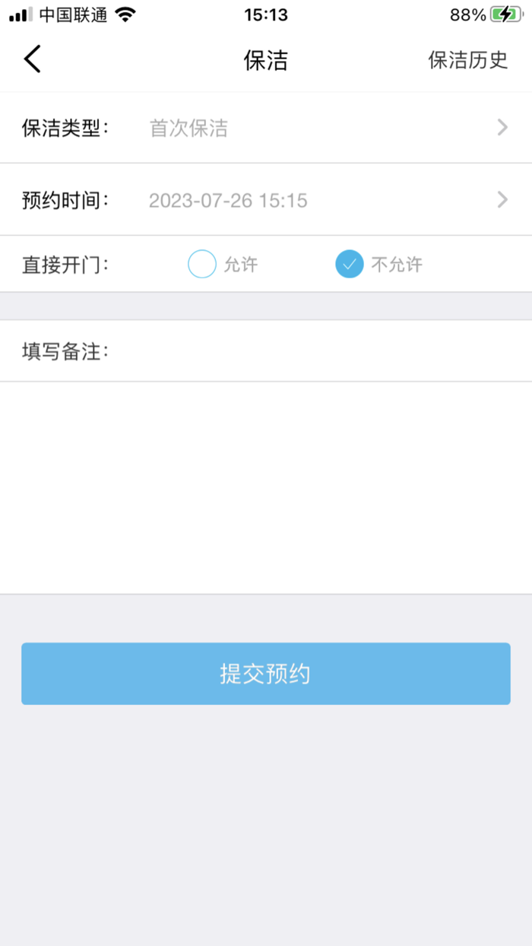532x946 pixels.
Task: Expand the 保洁类型 selection chevron
Action: coord(501,127)
